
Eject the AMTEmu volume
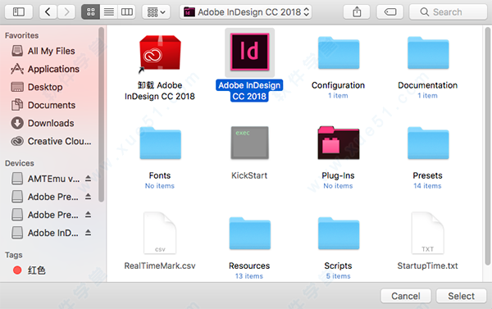pyautogui.click(x=89, y=179)
